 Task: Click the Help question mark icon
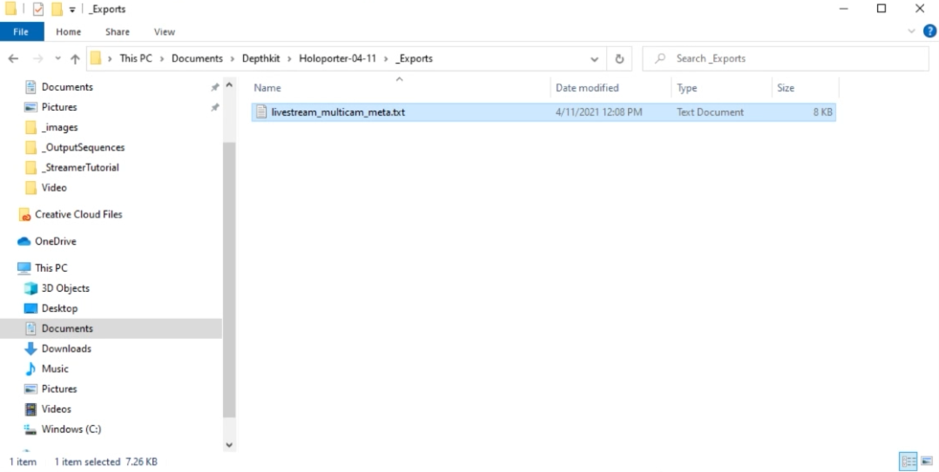pos(929,31)
